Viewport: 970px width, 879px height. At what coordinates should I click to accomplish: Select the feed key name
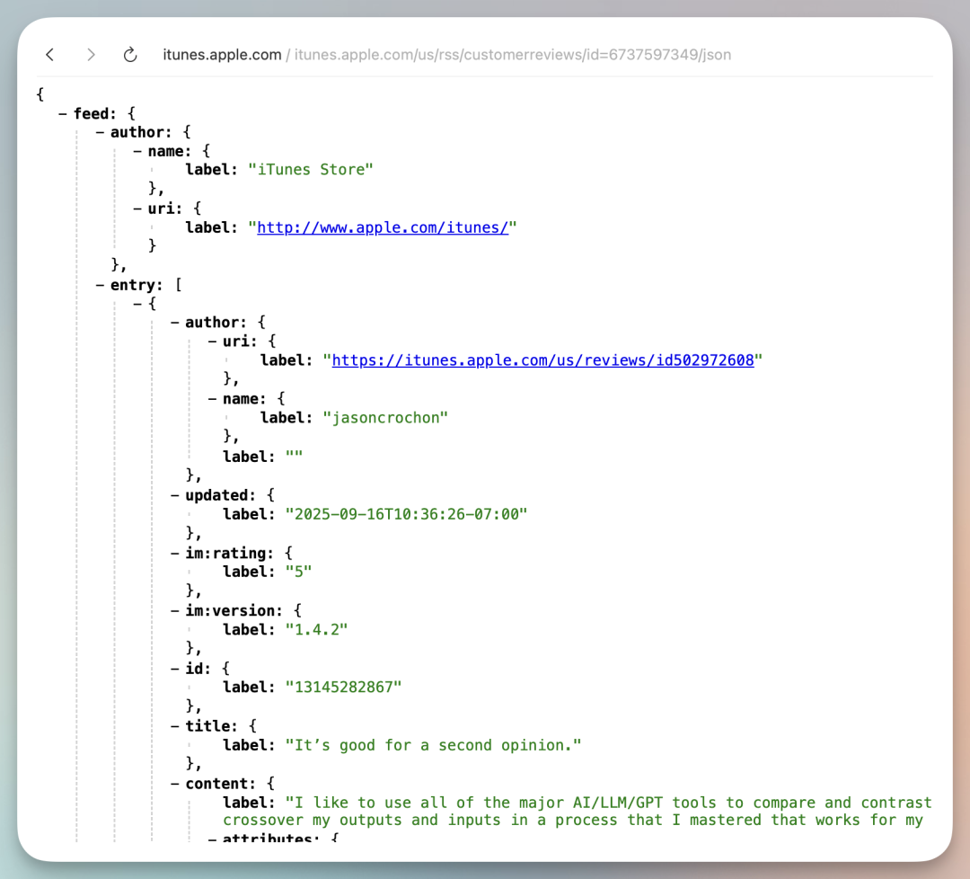click(94, 114)
